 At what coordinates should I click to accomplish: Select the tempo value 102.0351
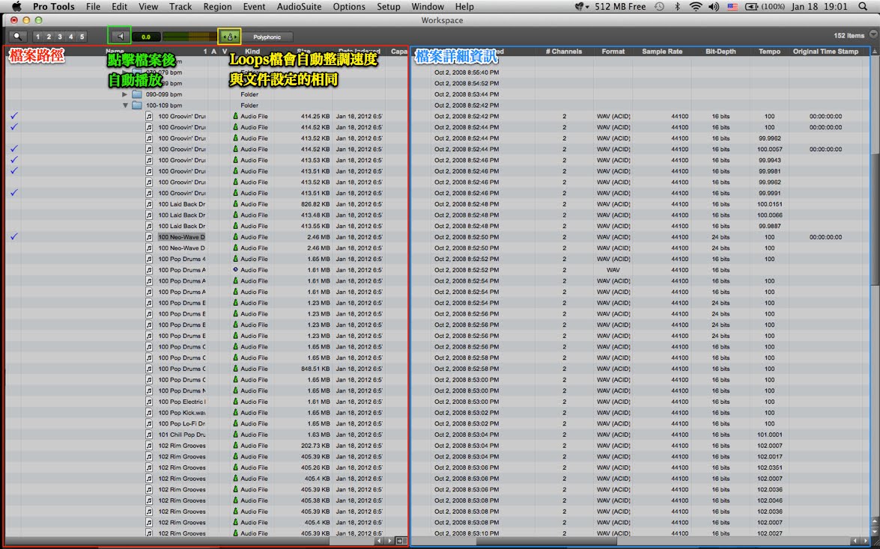[x=769, y=467]
